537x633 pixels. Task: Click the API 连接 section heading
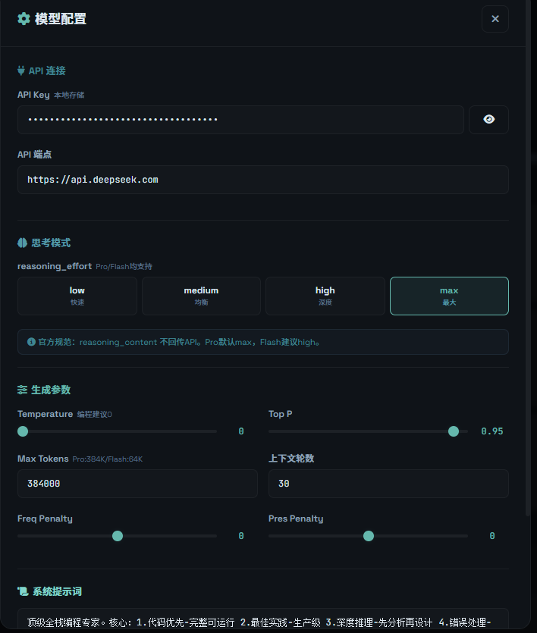pyautogui.click(x=47, y=71)
